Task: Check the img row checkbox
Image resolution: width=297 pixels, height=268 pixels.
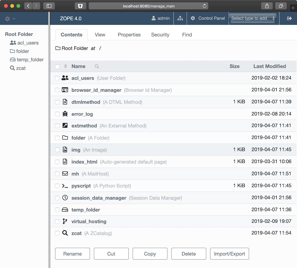Action: click(57, 150)
